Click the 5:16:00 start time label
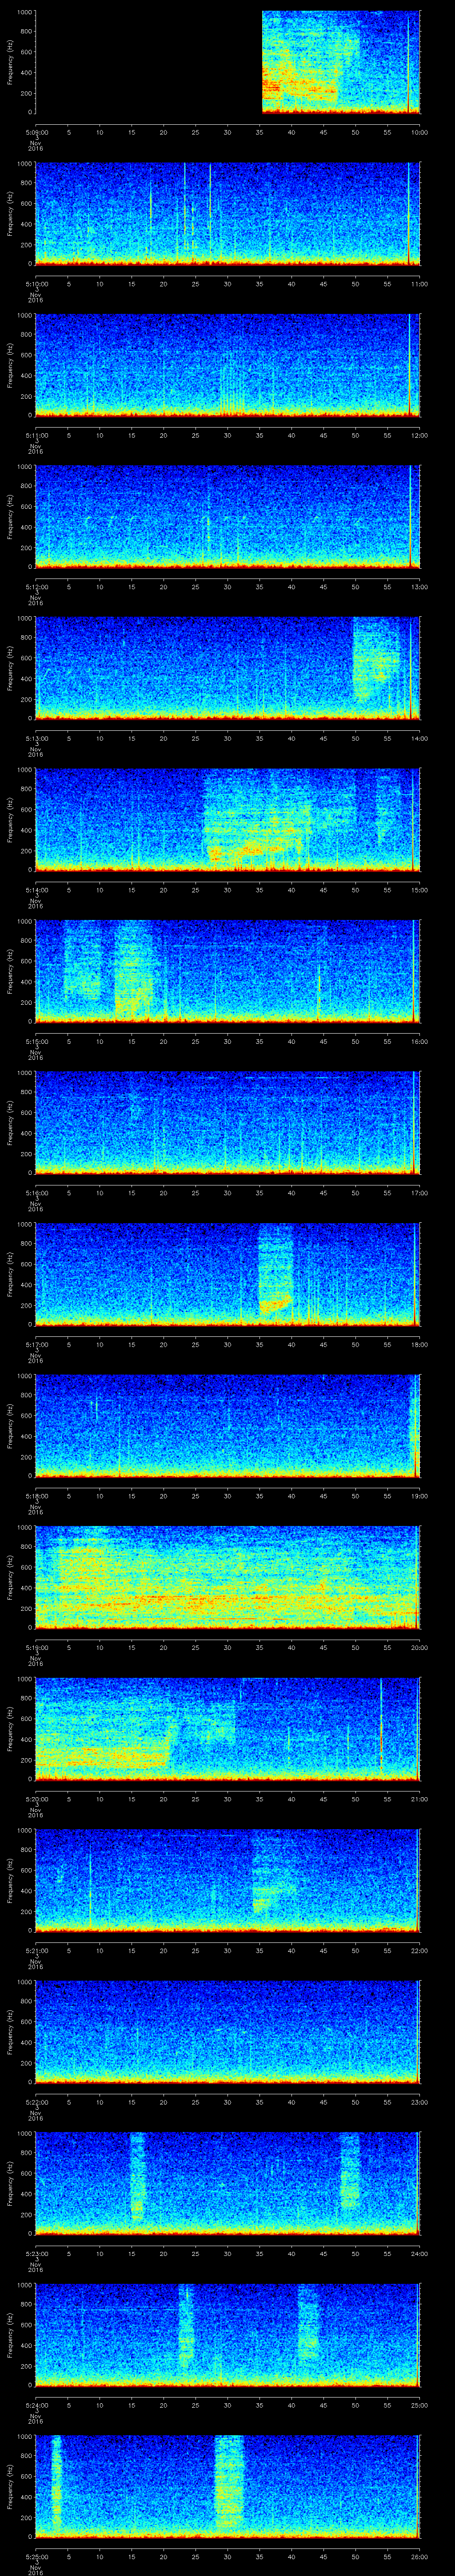Image resolution: width=455 pixels, height=2576 pixels. point(36,1193)
